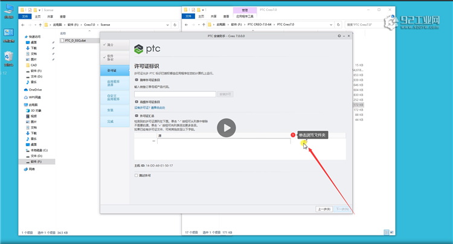The image size is (453, 244).
Task: Open View tab in license explorer window
Action: tap(63, 16)
